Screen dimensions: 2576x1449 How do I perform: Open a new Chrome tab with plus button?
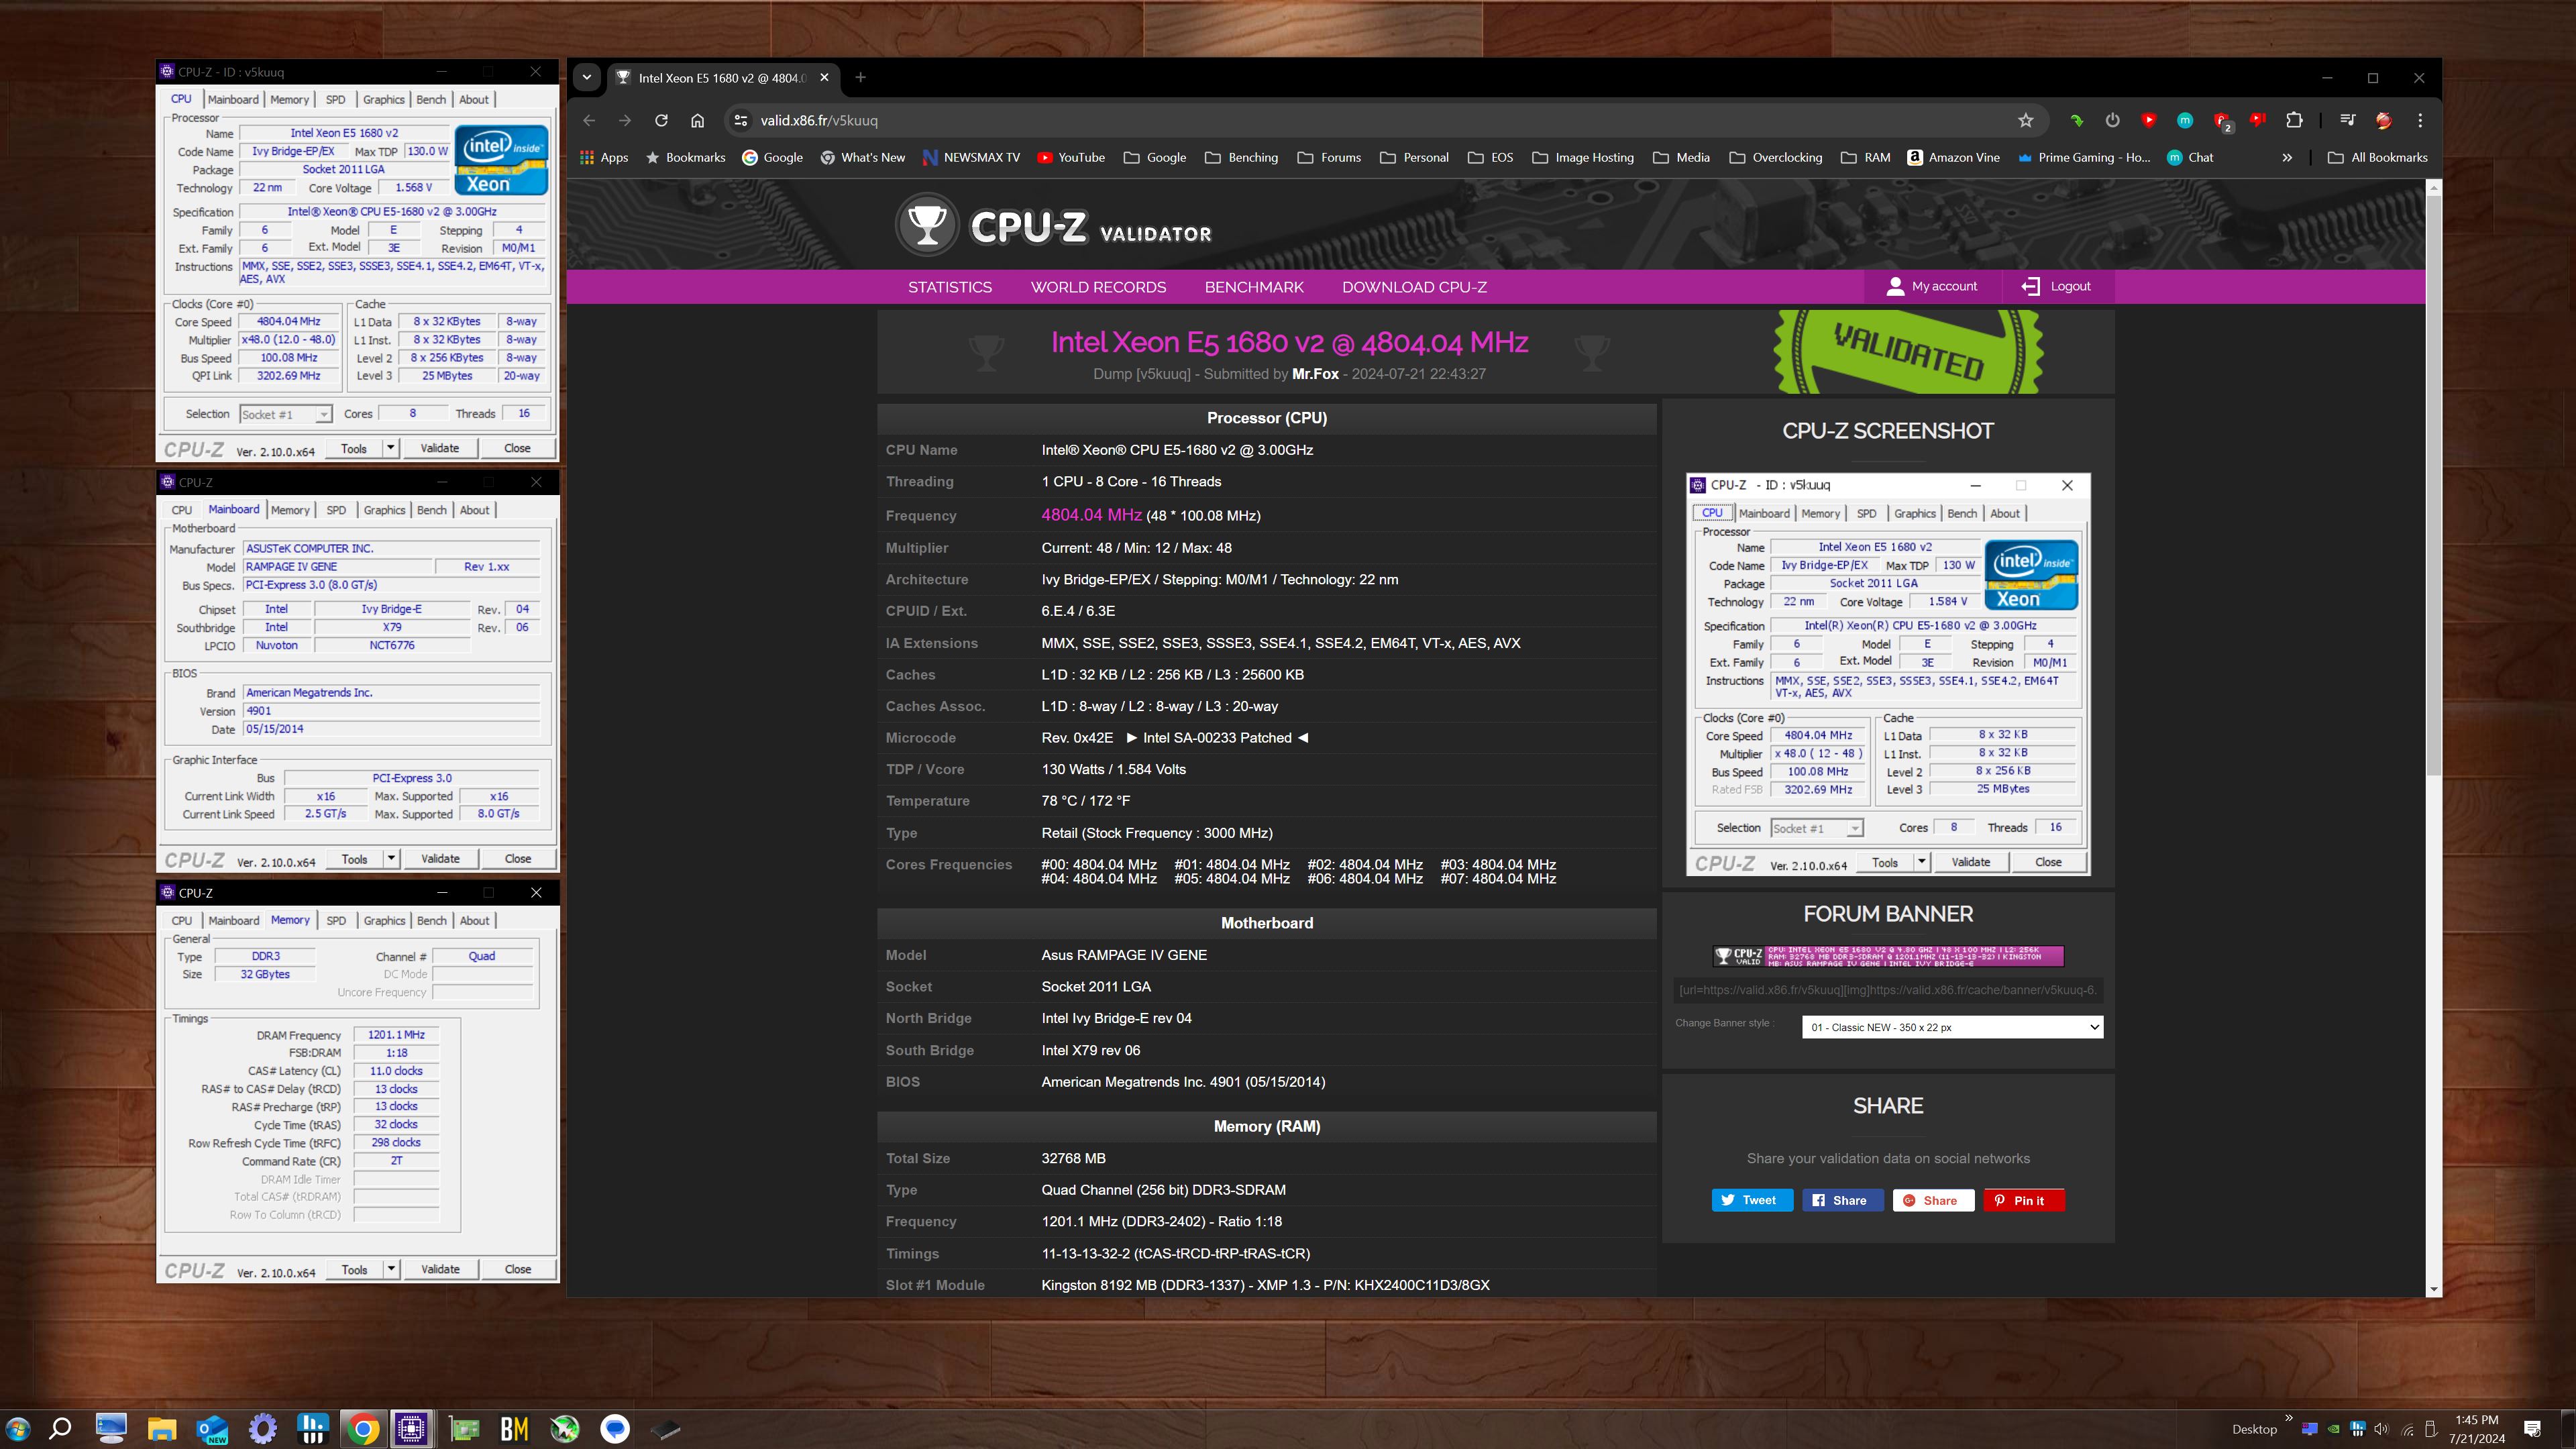tap(860, 77)
